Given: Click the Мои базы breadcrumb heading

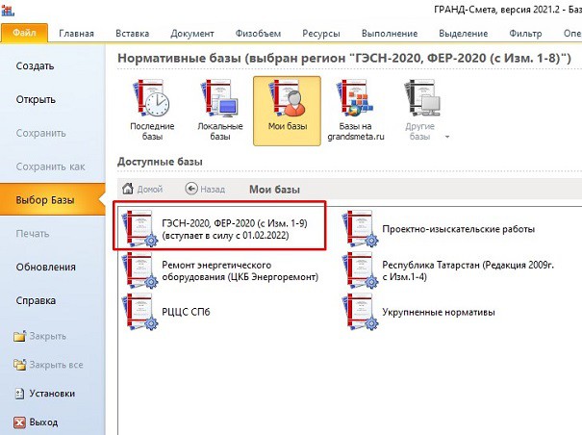Looking at the screenshot, I should [274, 189].
